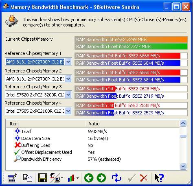
Task: Click the results list scroll up arrow
Action: [x=183, y=123]
